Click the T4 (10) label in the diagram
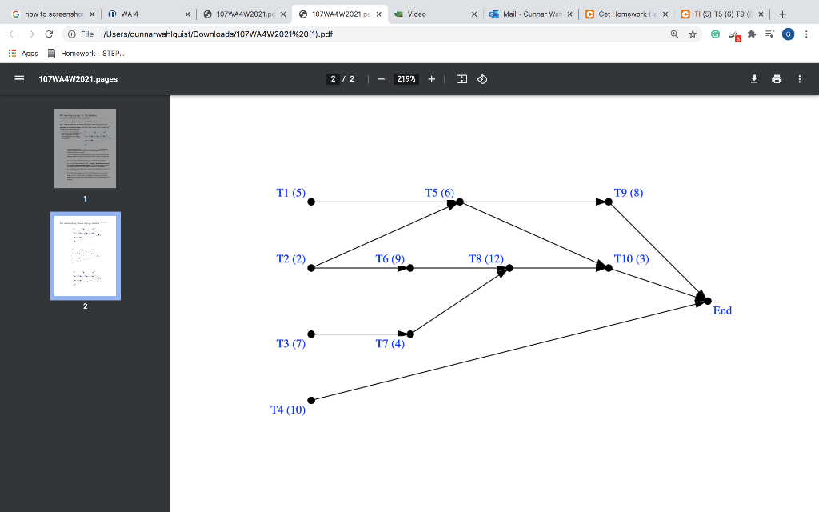 (288, 410)
